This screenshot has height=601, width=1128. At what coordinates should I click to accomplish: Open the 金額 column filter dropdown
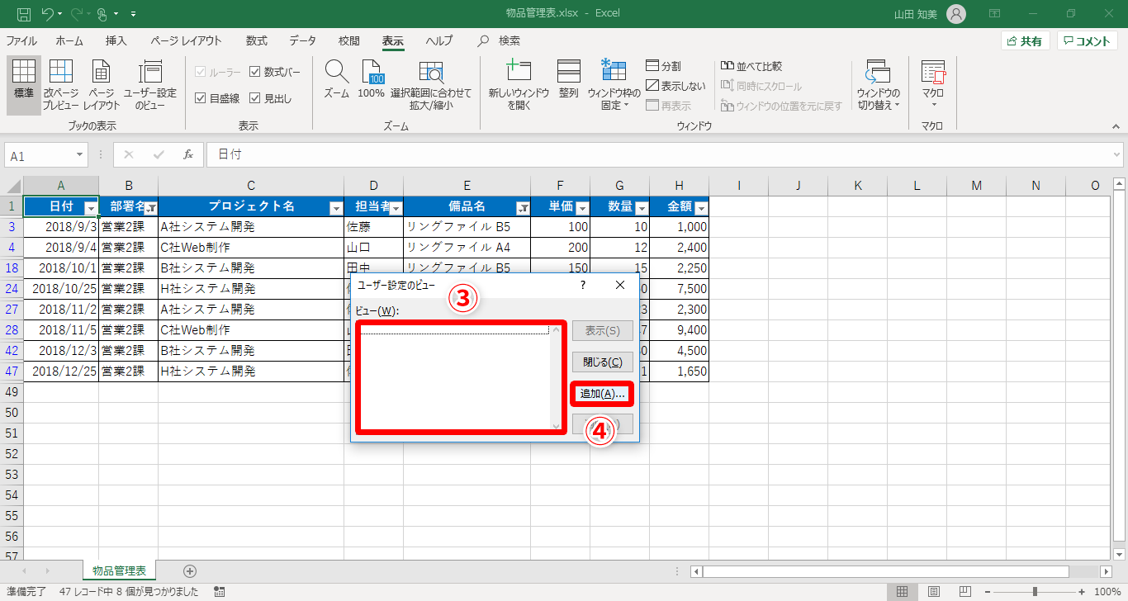(701, 208)
